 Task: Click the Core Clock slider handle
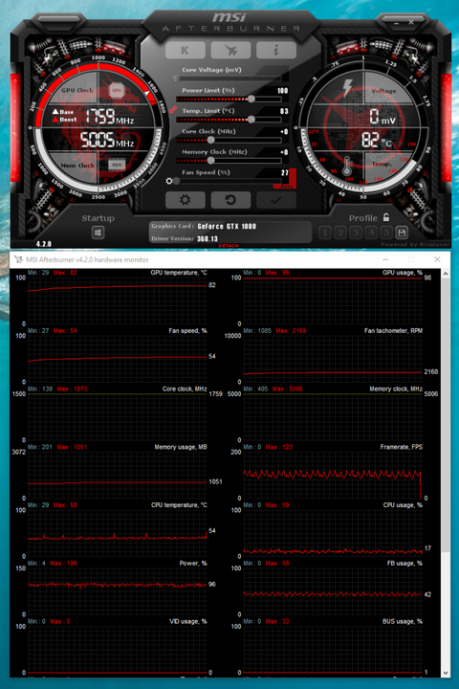coord(210,140)
